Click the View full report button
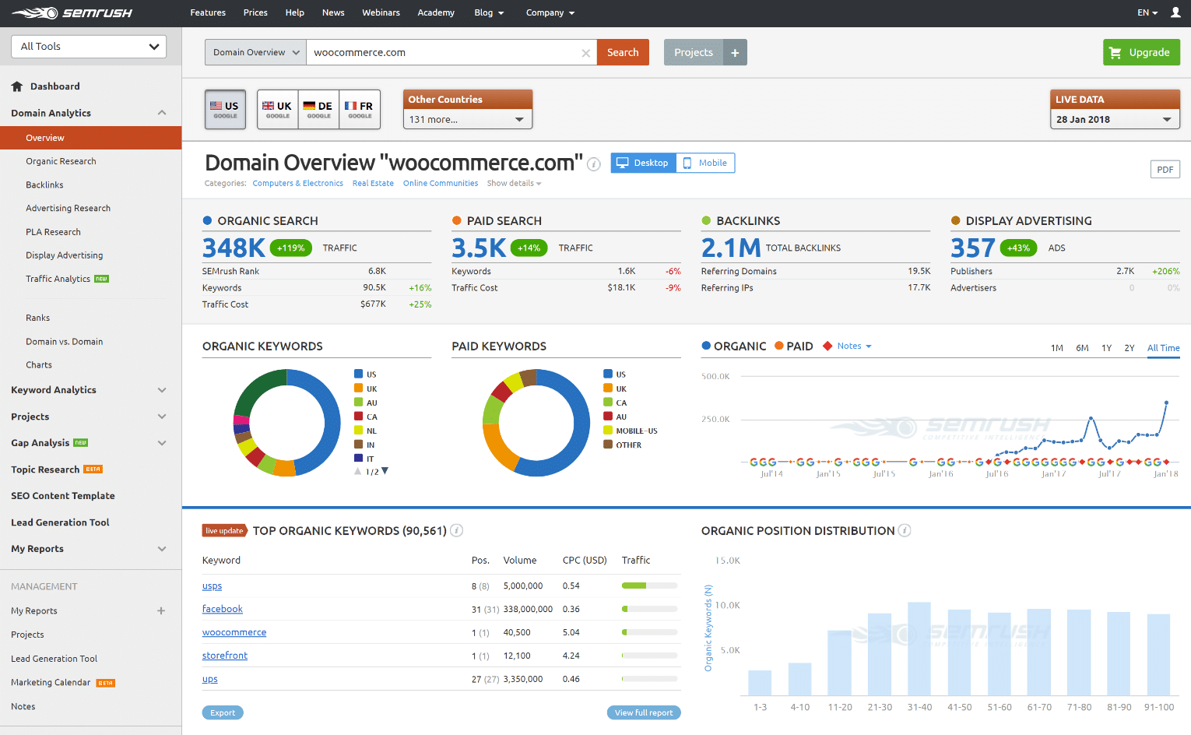This screenshot has height=735, width=1191. (644, 712)
